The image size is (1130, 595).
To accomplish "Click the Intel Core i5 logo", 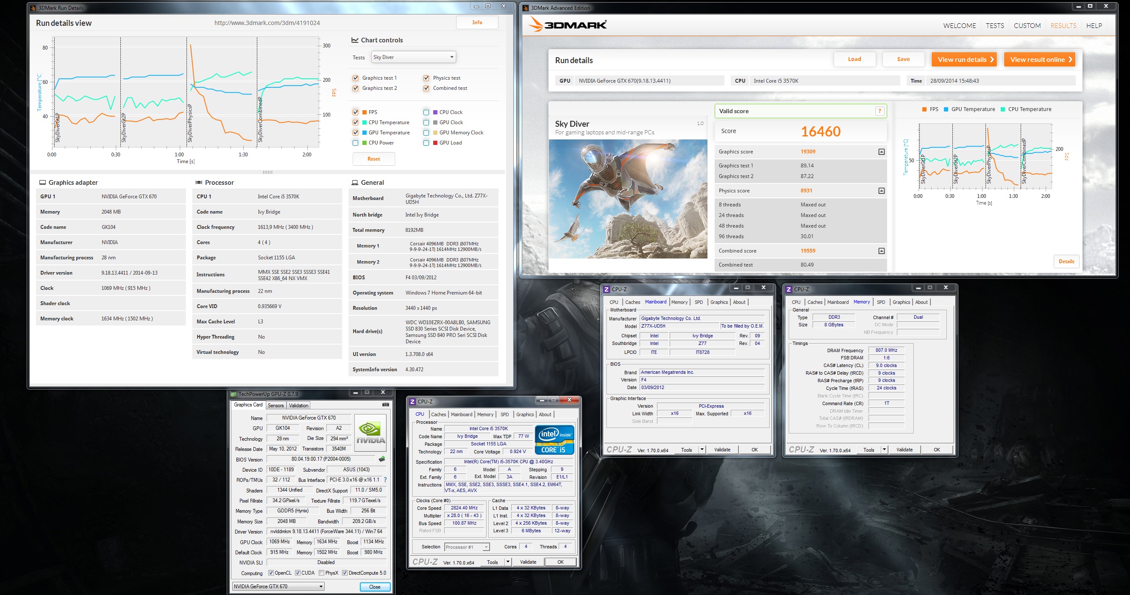I will (x=554, y=439).
